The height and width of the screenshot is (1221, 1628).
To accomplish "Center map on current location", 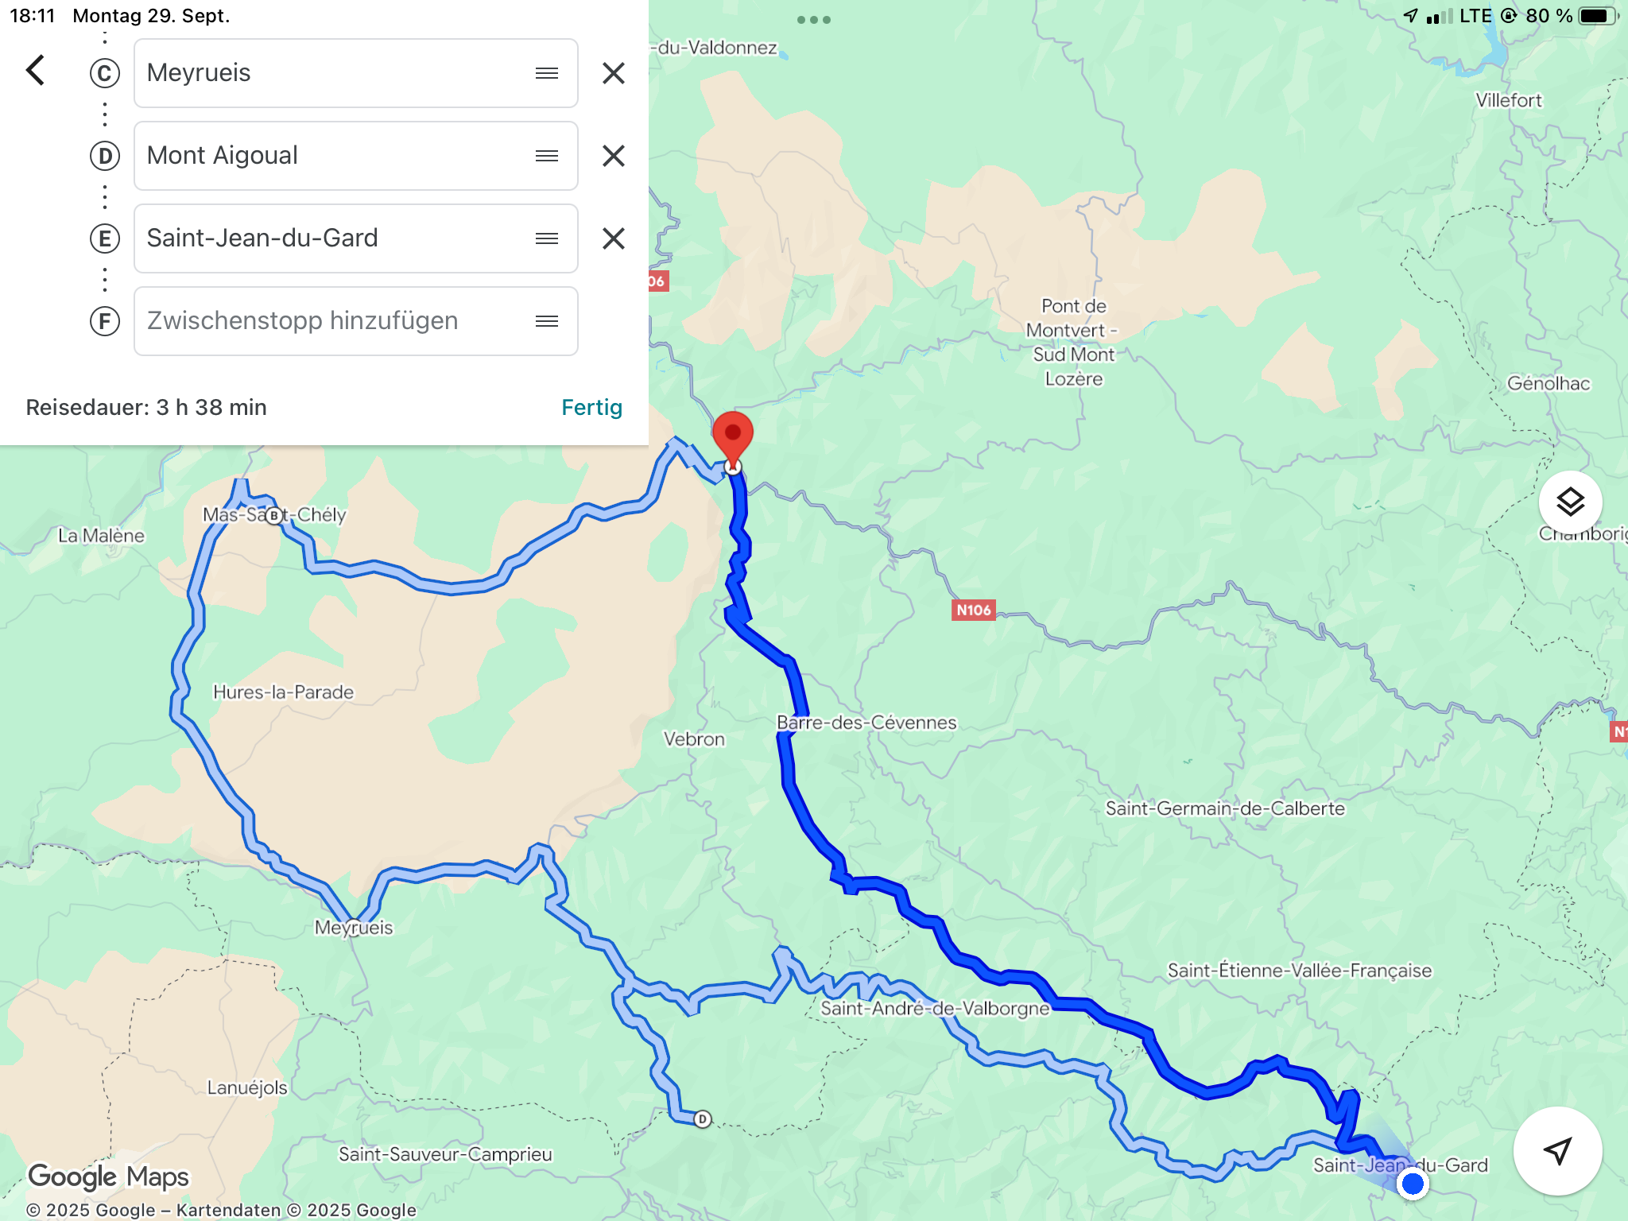I will pyautogui.click(x=1557, y=1150).
